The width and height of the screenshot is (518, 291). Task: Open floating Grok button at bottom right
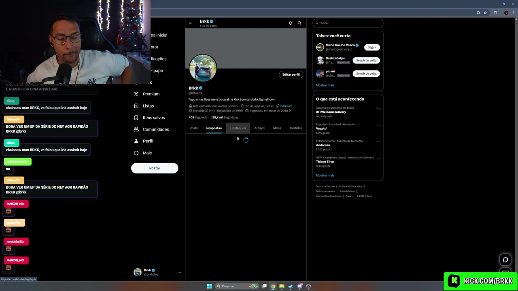click(x=505, y=259)
